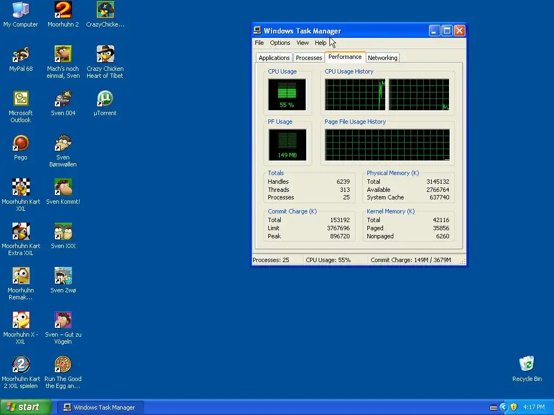Viewport: 554px width, 415px height.
Task: Click the PF Usage 149 MB gauge
Action: pyautogui.click(x=287, y=145)
